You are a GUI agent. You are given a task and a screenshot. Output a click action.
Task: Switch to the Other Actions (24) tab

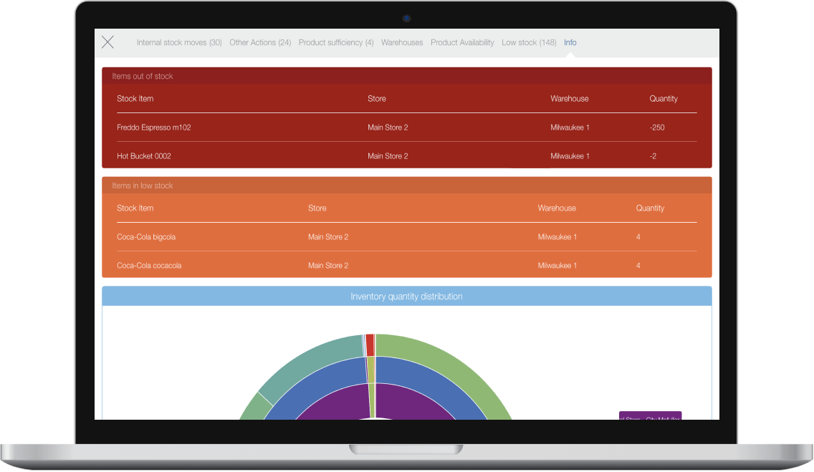(x=260, y=42)
